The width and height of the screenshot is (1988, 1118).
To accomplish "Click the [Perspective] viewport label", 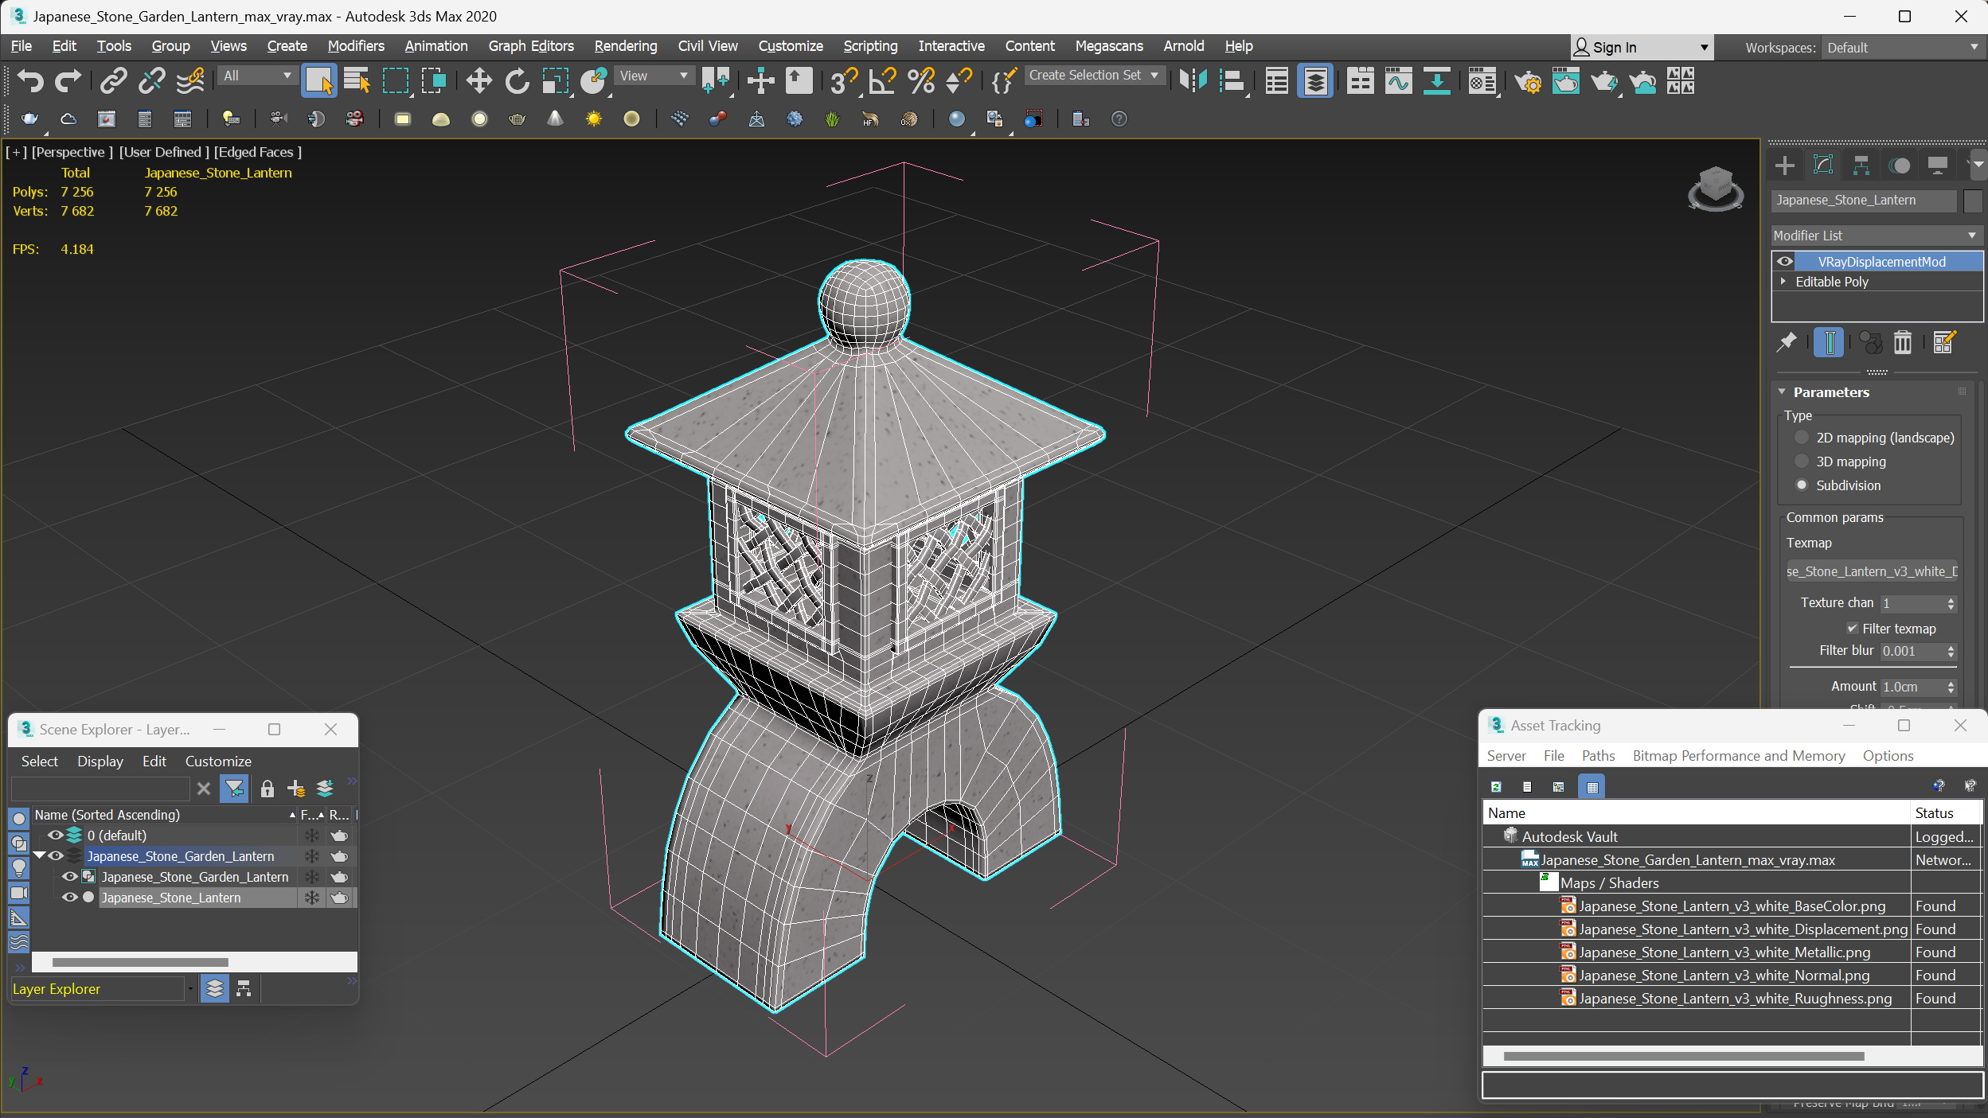I will tap(72, 152).
